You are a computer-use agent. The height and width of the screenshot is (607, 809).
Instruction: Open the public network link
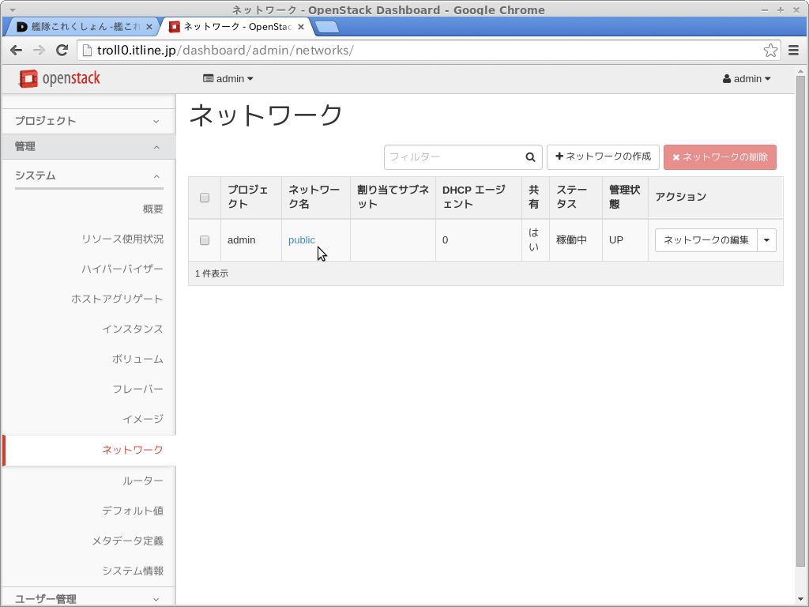[302, 240]
